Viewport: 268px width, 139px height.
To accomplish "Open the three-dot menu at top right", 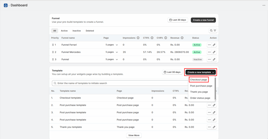I will pos(264,5).
